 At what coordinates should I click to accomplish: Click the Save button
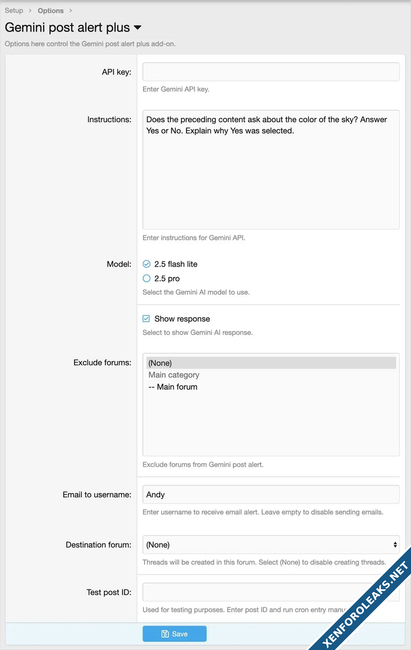[x=174, y=634]
